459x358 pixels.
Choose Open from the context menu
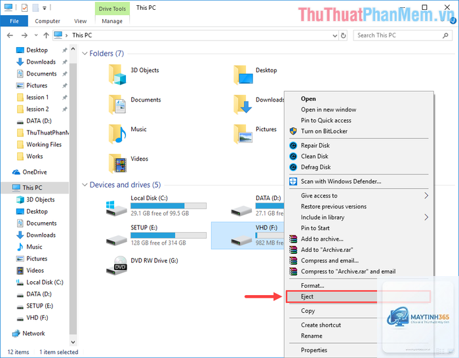tap(308, 99)
